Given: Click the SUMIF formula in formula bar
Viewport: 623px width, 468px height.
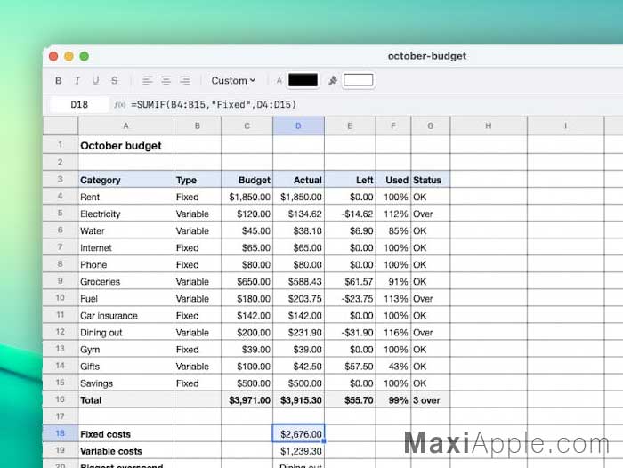Looking at the screenshot, I should (214, 104).
